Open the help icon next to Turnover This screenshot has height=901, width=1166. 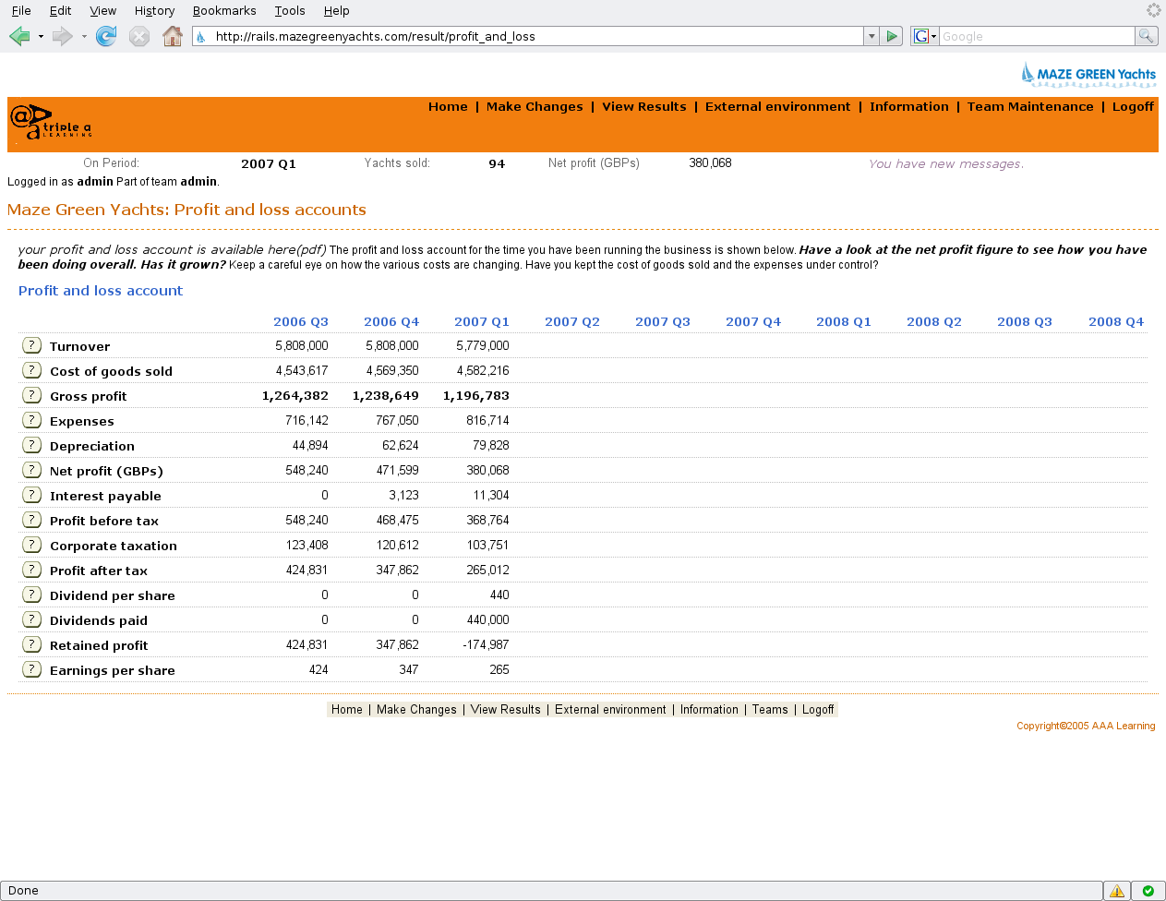tap(31, 343)
